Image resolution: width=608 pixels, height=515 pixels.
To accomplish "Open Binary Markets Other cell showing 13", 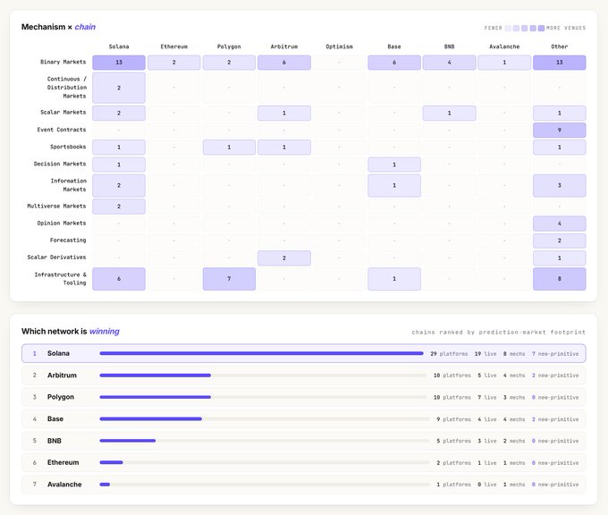I will point(559,63).
